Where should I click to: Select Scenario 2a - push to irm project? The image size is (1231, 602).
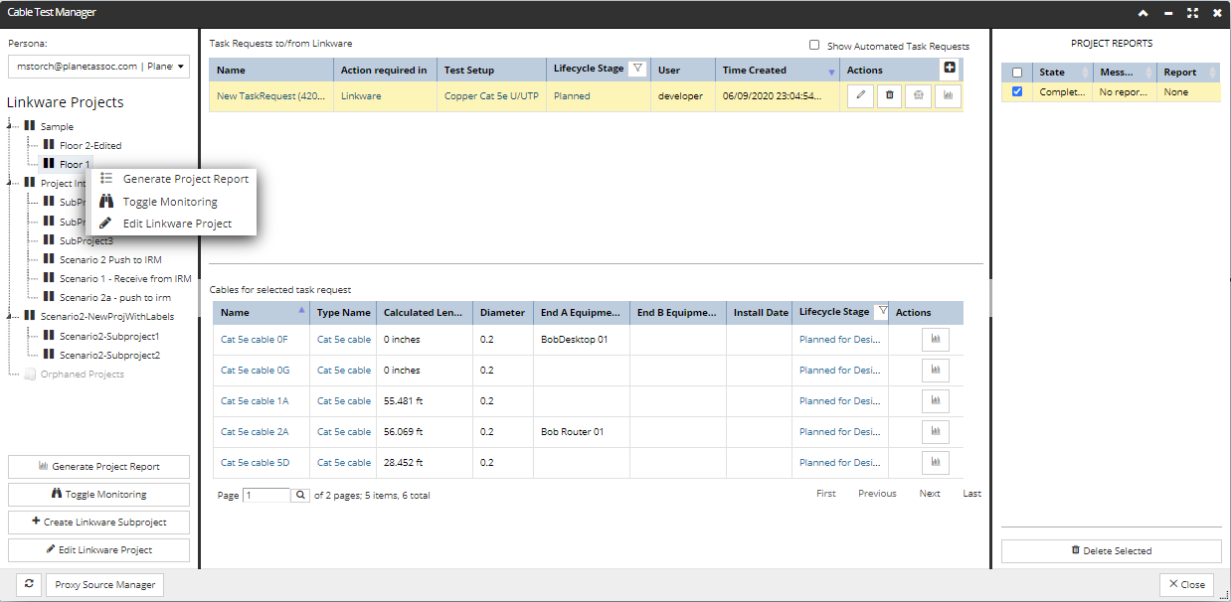pyautogui.click(x=114, y=298)
